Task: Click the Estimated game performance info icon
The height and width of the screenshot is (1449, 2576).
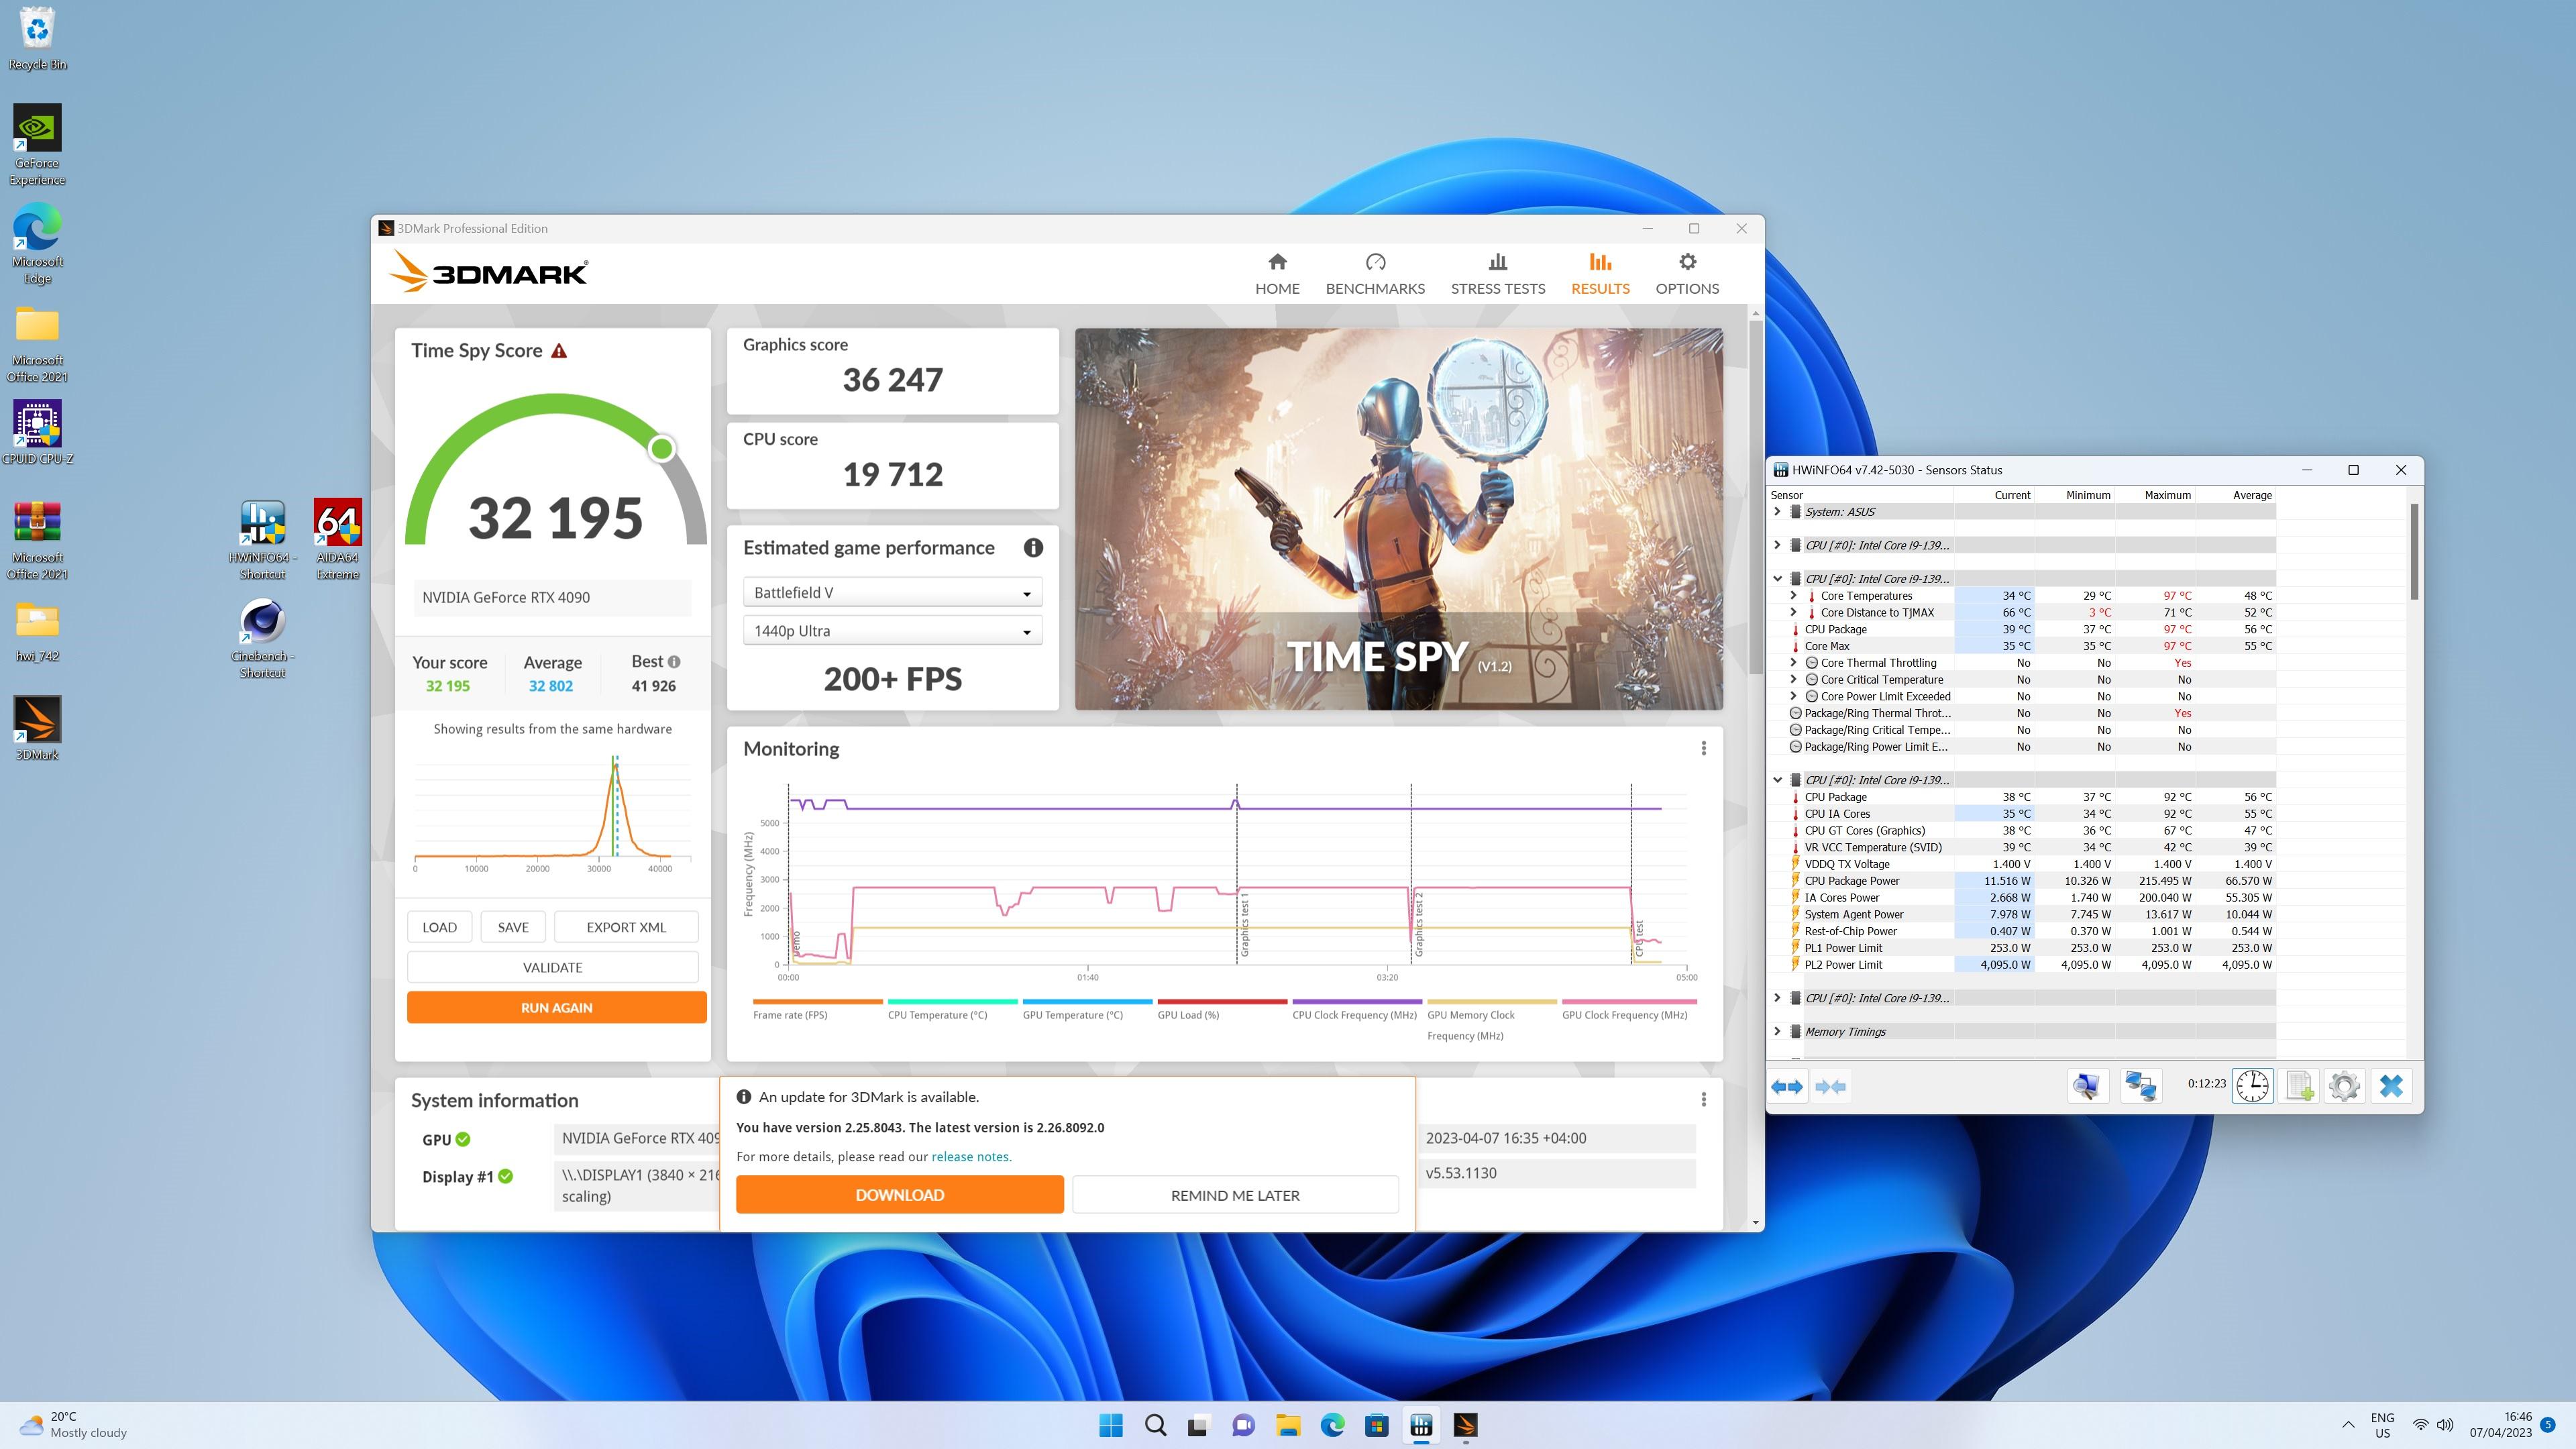Action: tap(1033, 547)
